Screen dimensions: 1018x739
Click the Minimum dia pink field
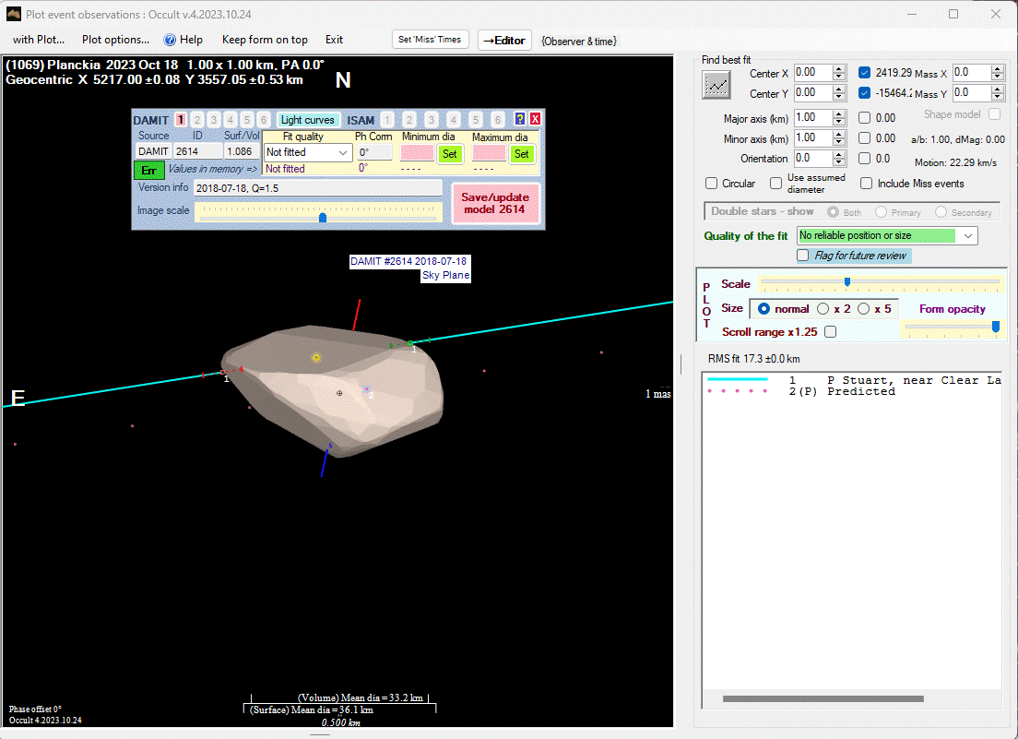coord(417,152)
